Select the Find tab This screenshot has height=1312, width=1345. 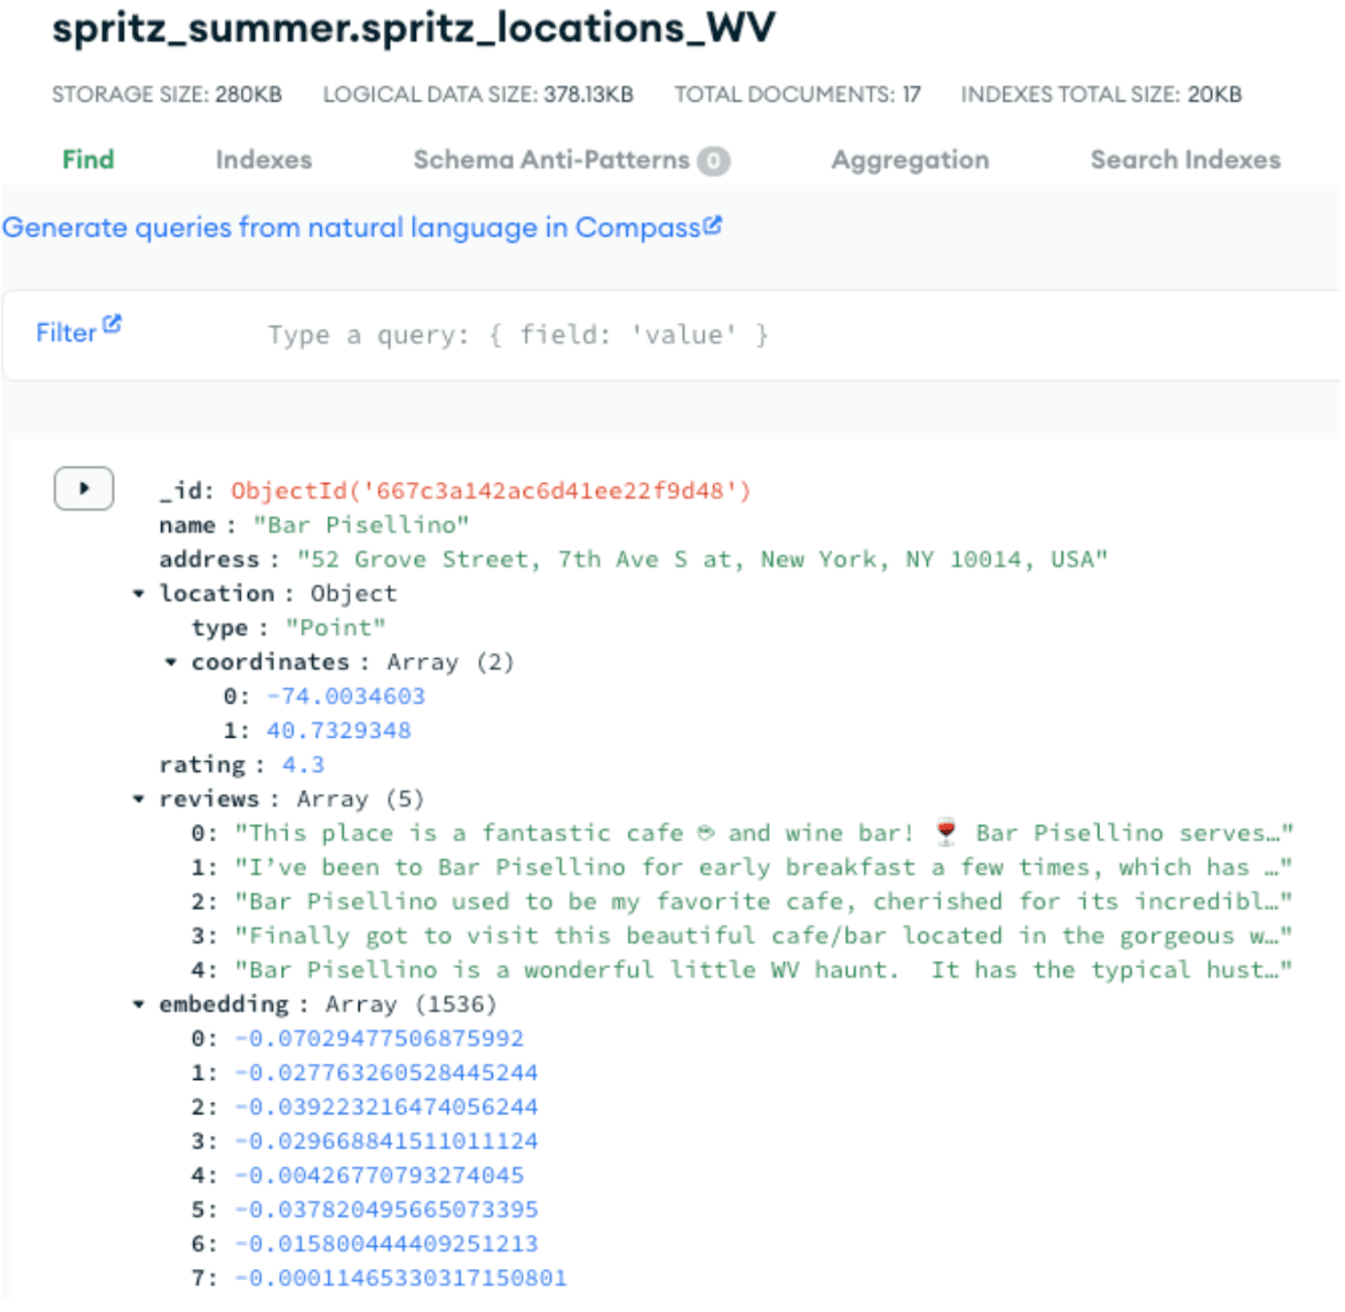pyautogui.click(x=87, y=159)
